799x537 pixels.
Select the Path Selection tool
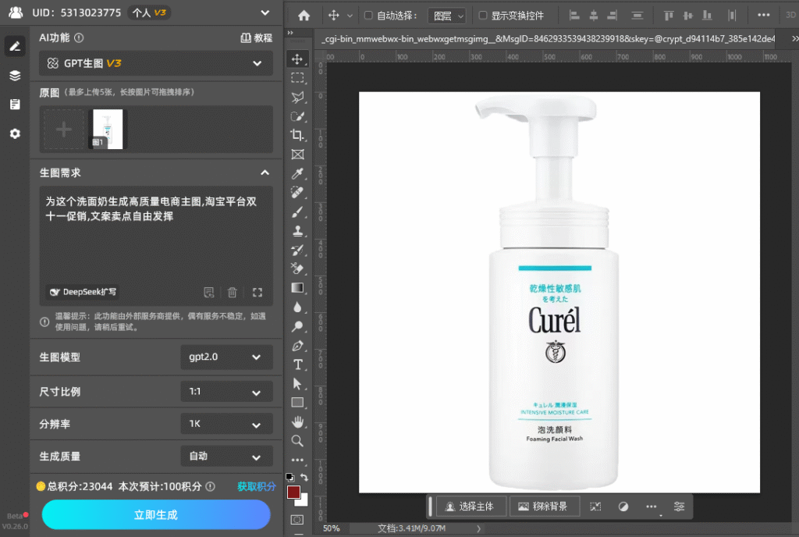point(297,384)
